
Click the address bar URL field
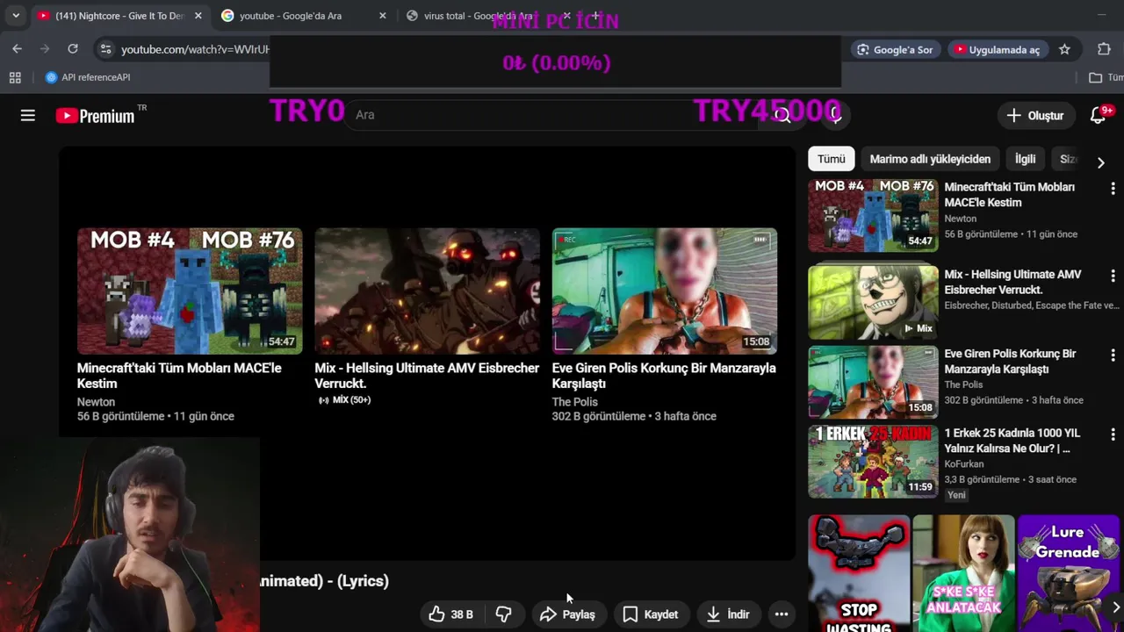pyautogui.click(x=194, y=49)
